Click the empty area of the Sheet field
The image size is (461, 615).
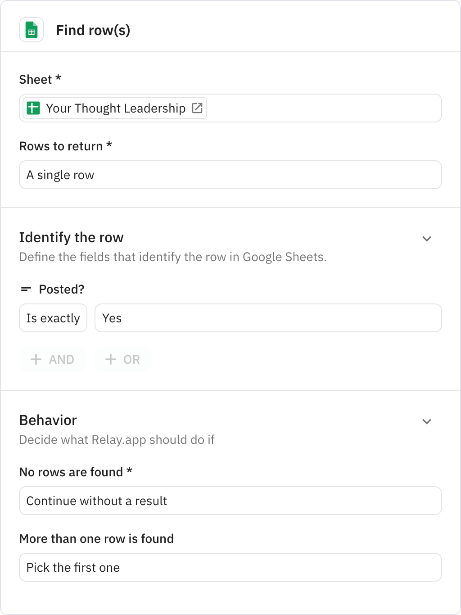coord(324,108)
